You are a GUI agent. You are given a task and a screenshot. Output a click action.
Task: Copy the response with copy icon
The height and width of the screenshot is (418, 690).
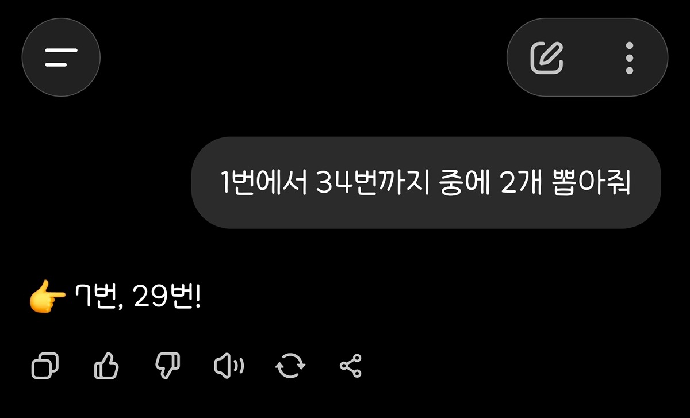pyautogui.click(x=45, y=366)
